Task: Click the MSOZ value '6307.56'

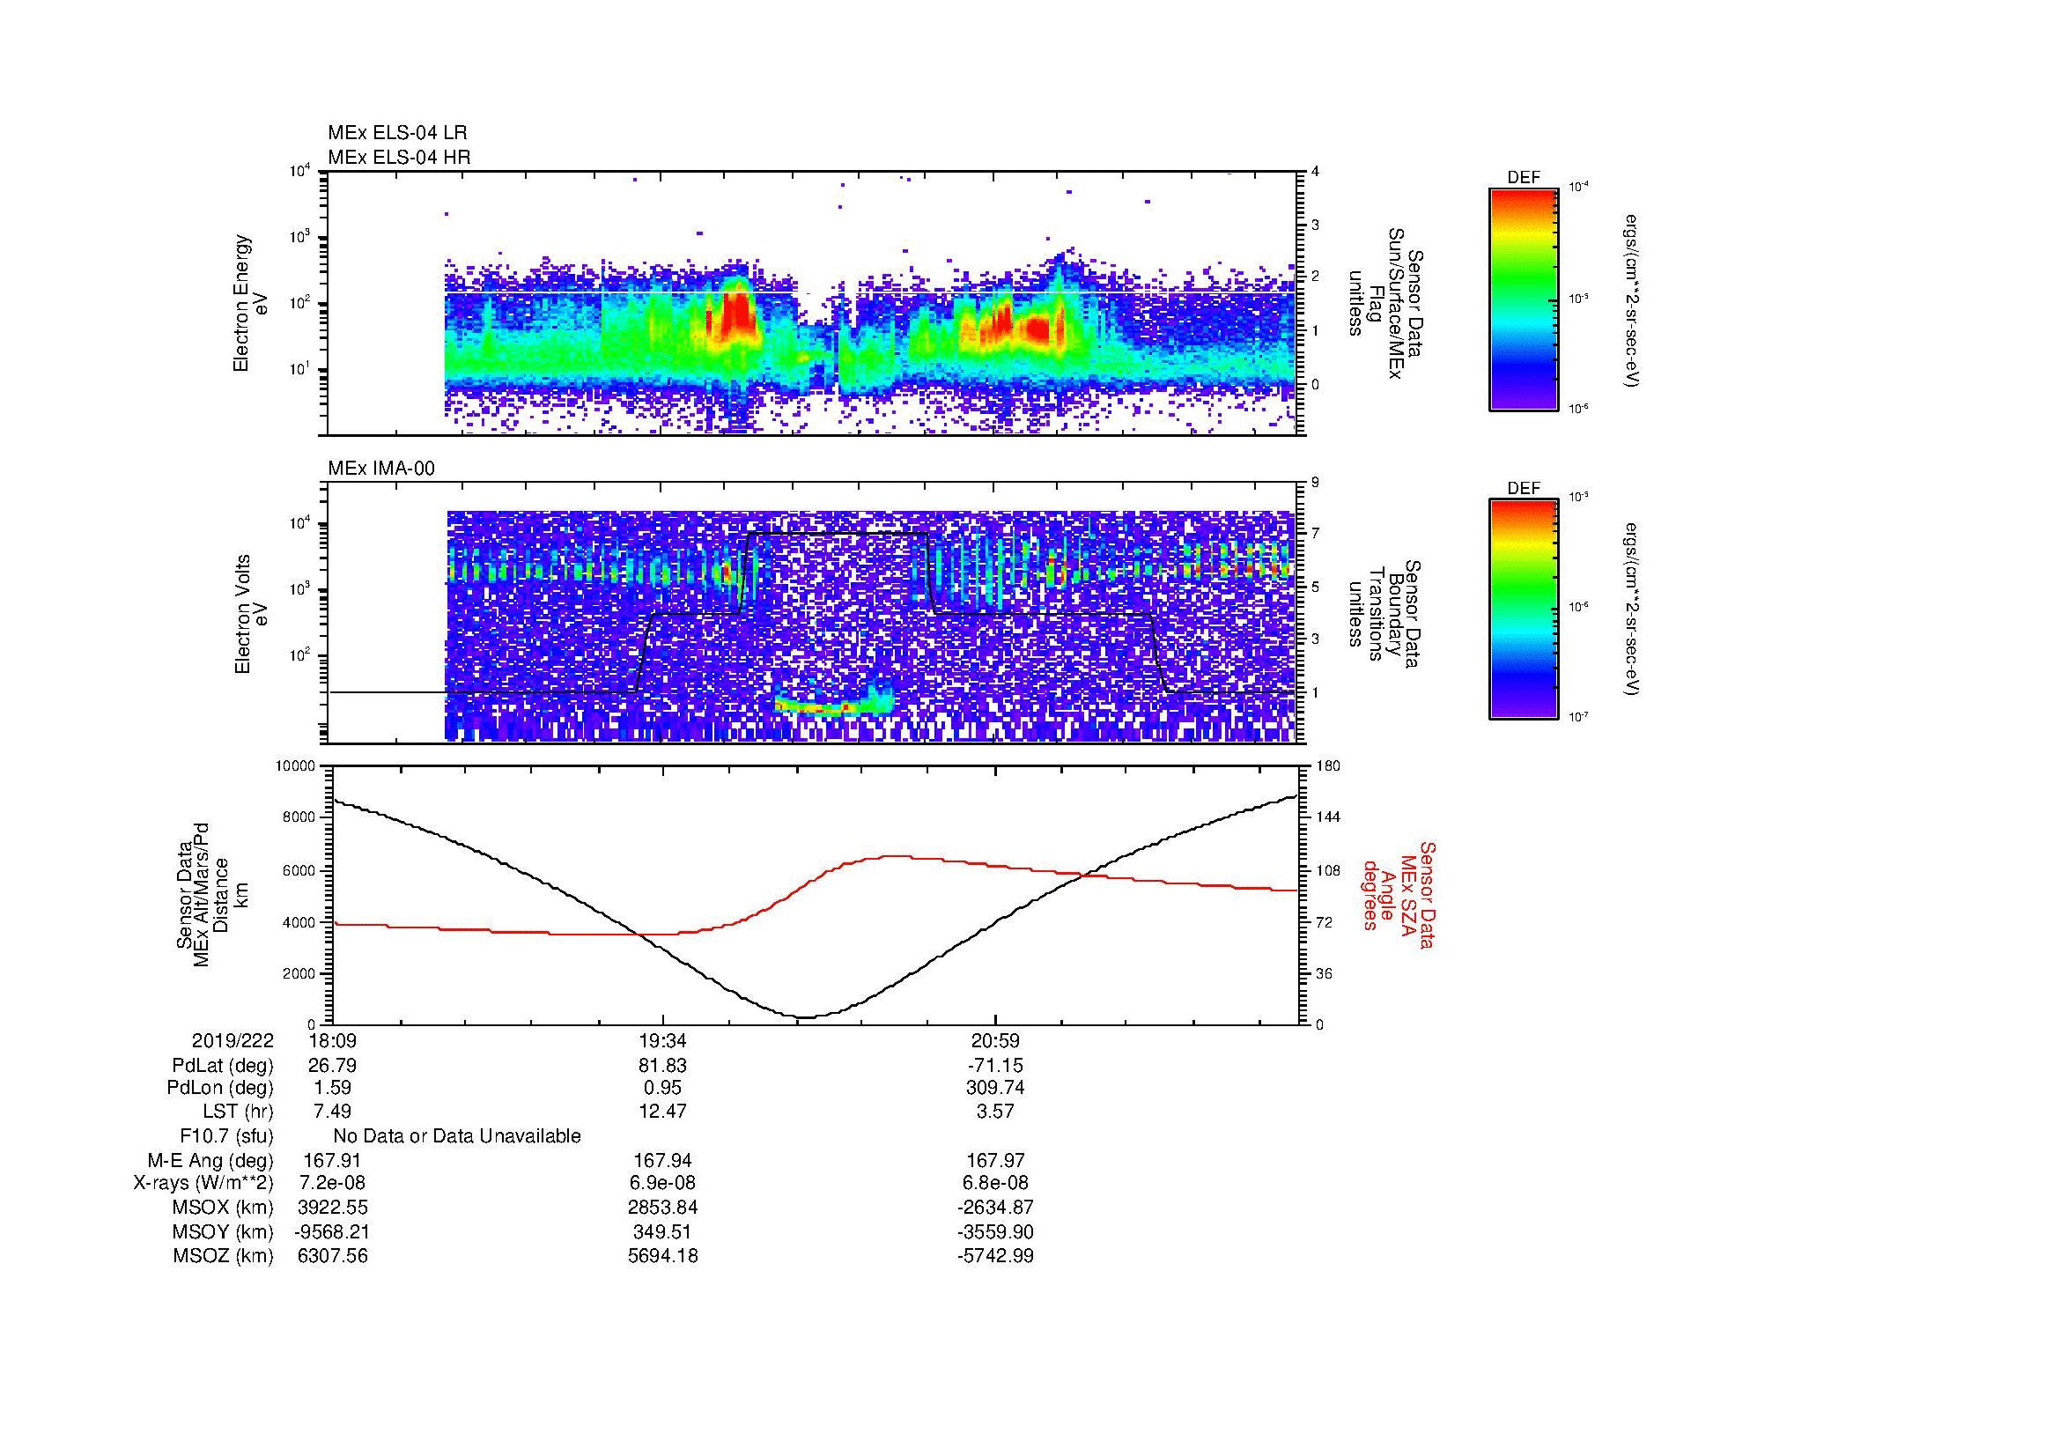Action: [333, 1257]
